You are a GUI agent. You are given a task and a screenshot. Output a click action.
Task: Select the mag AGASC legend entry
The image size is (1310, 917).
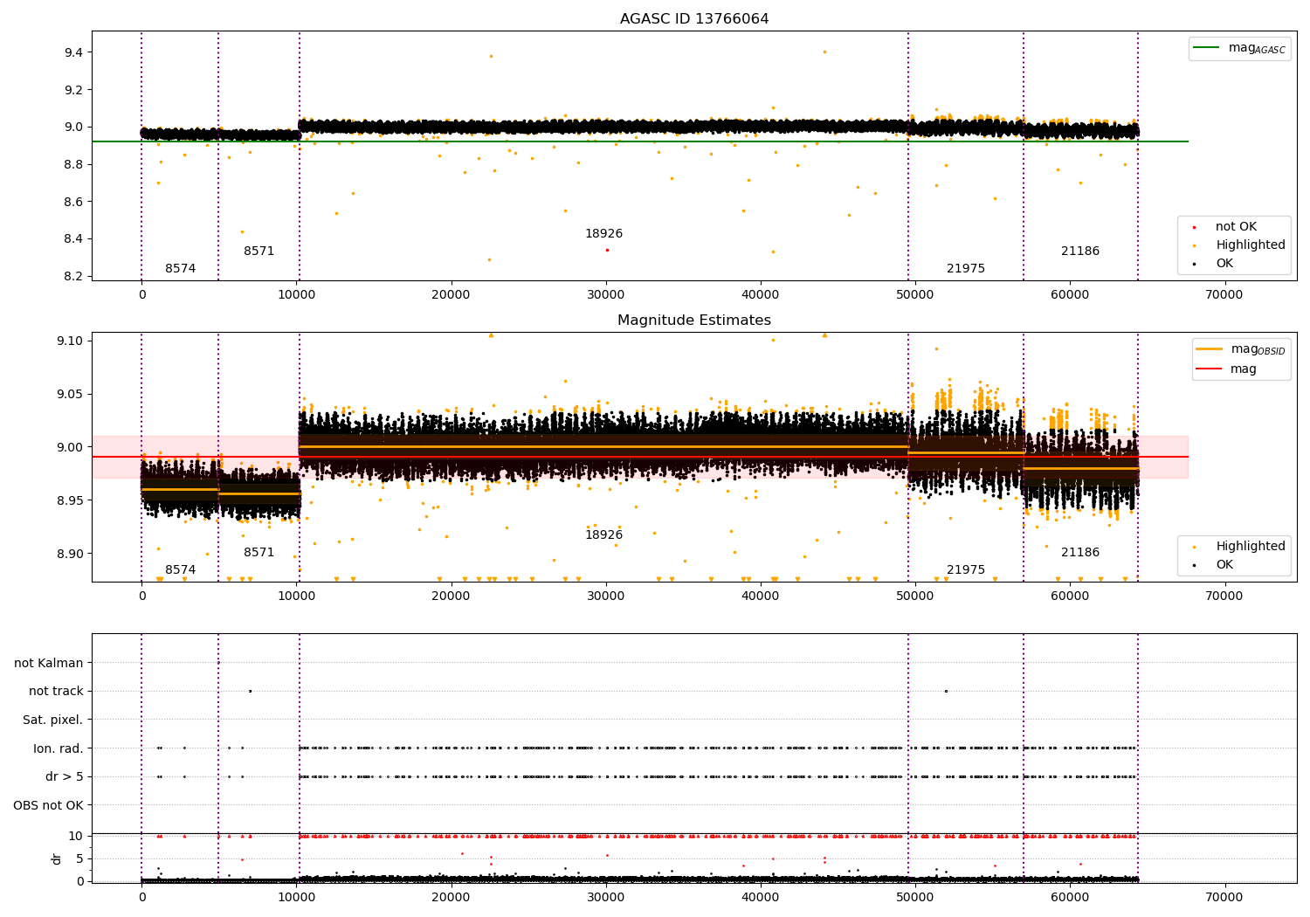(x=1239, y=48)
